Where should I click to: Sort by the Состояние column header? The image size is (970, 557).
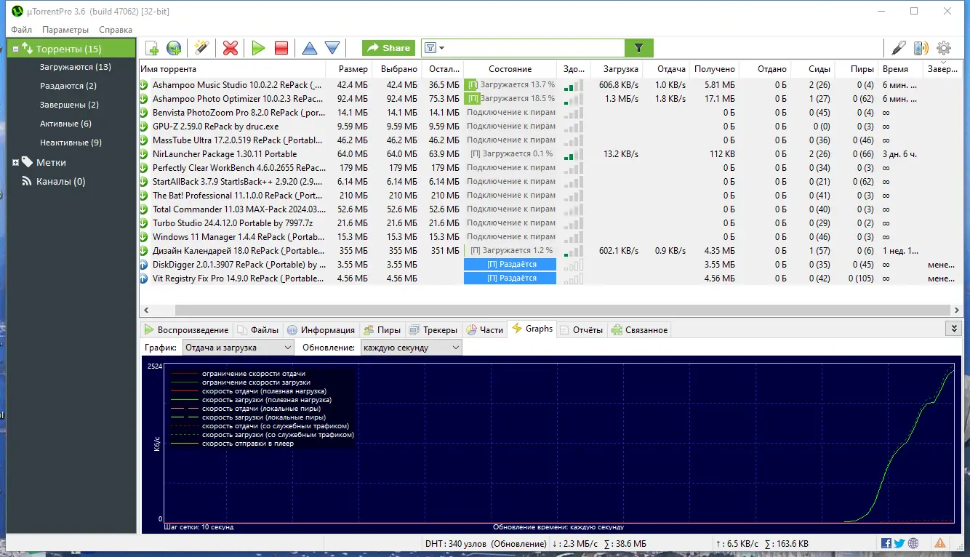point(510,69)
